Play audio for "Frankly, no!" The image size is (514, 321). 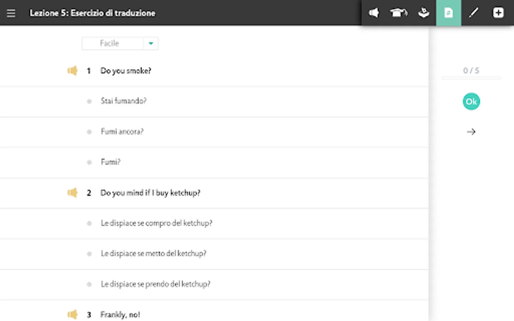pos(72,315)
